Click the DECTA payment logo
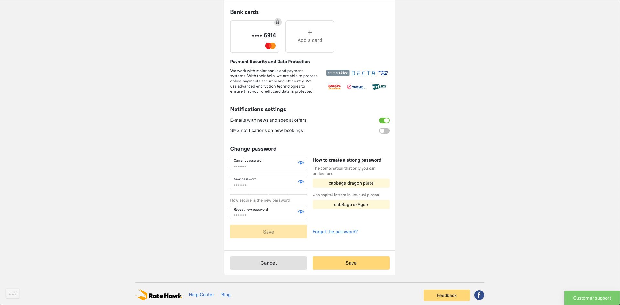Image resolution: width=620 pixels, height=305 pixels. pyautogui.click(x=363, y=73)
